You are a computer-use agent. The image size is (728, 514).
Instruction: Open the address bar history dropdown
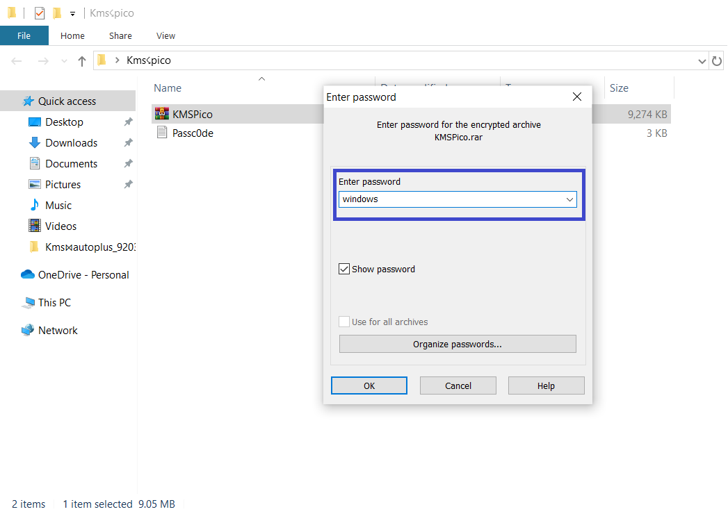point(702,60)
